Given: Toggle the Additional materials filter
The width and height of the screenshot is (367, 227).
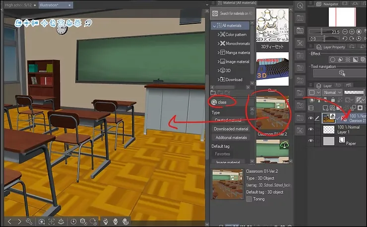Looking at the screenshot, I should click(x=231, y=138).
